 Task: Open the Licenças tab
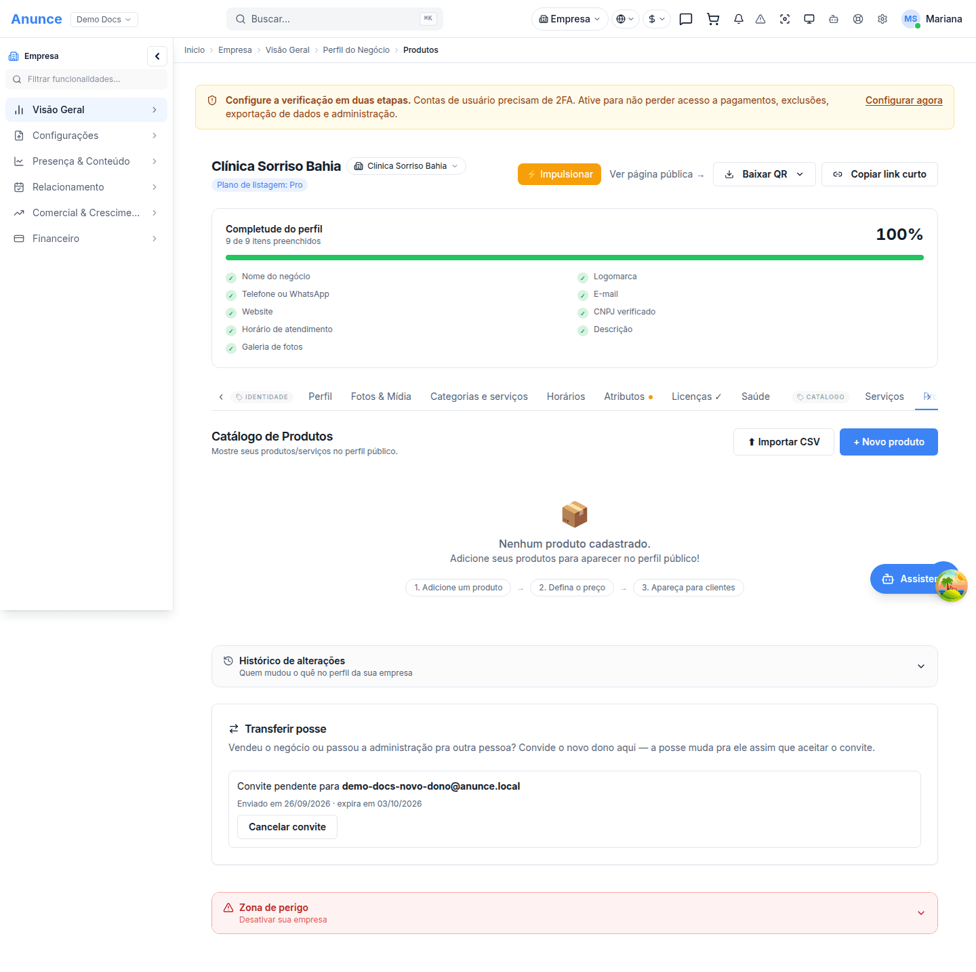pos(696,397)
